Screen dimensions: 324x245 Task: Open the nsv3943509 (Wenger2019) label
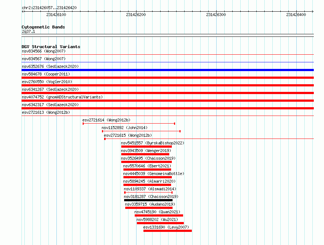click(x=146, y=151)
